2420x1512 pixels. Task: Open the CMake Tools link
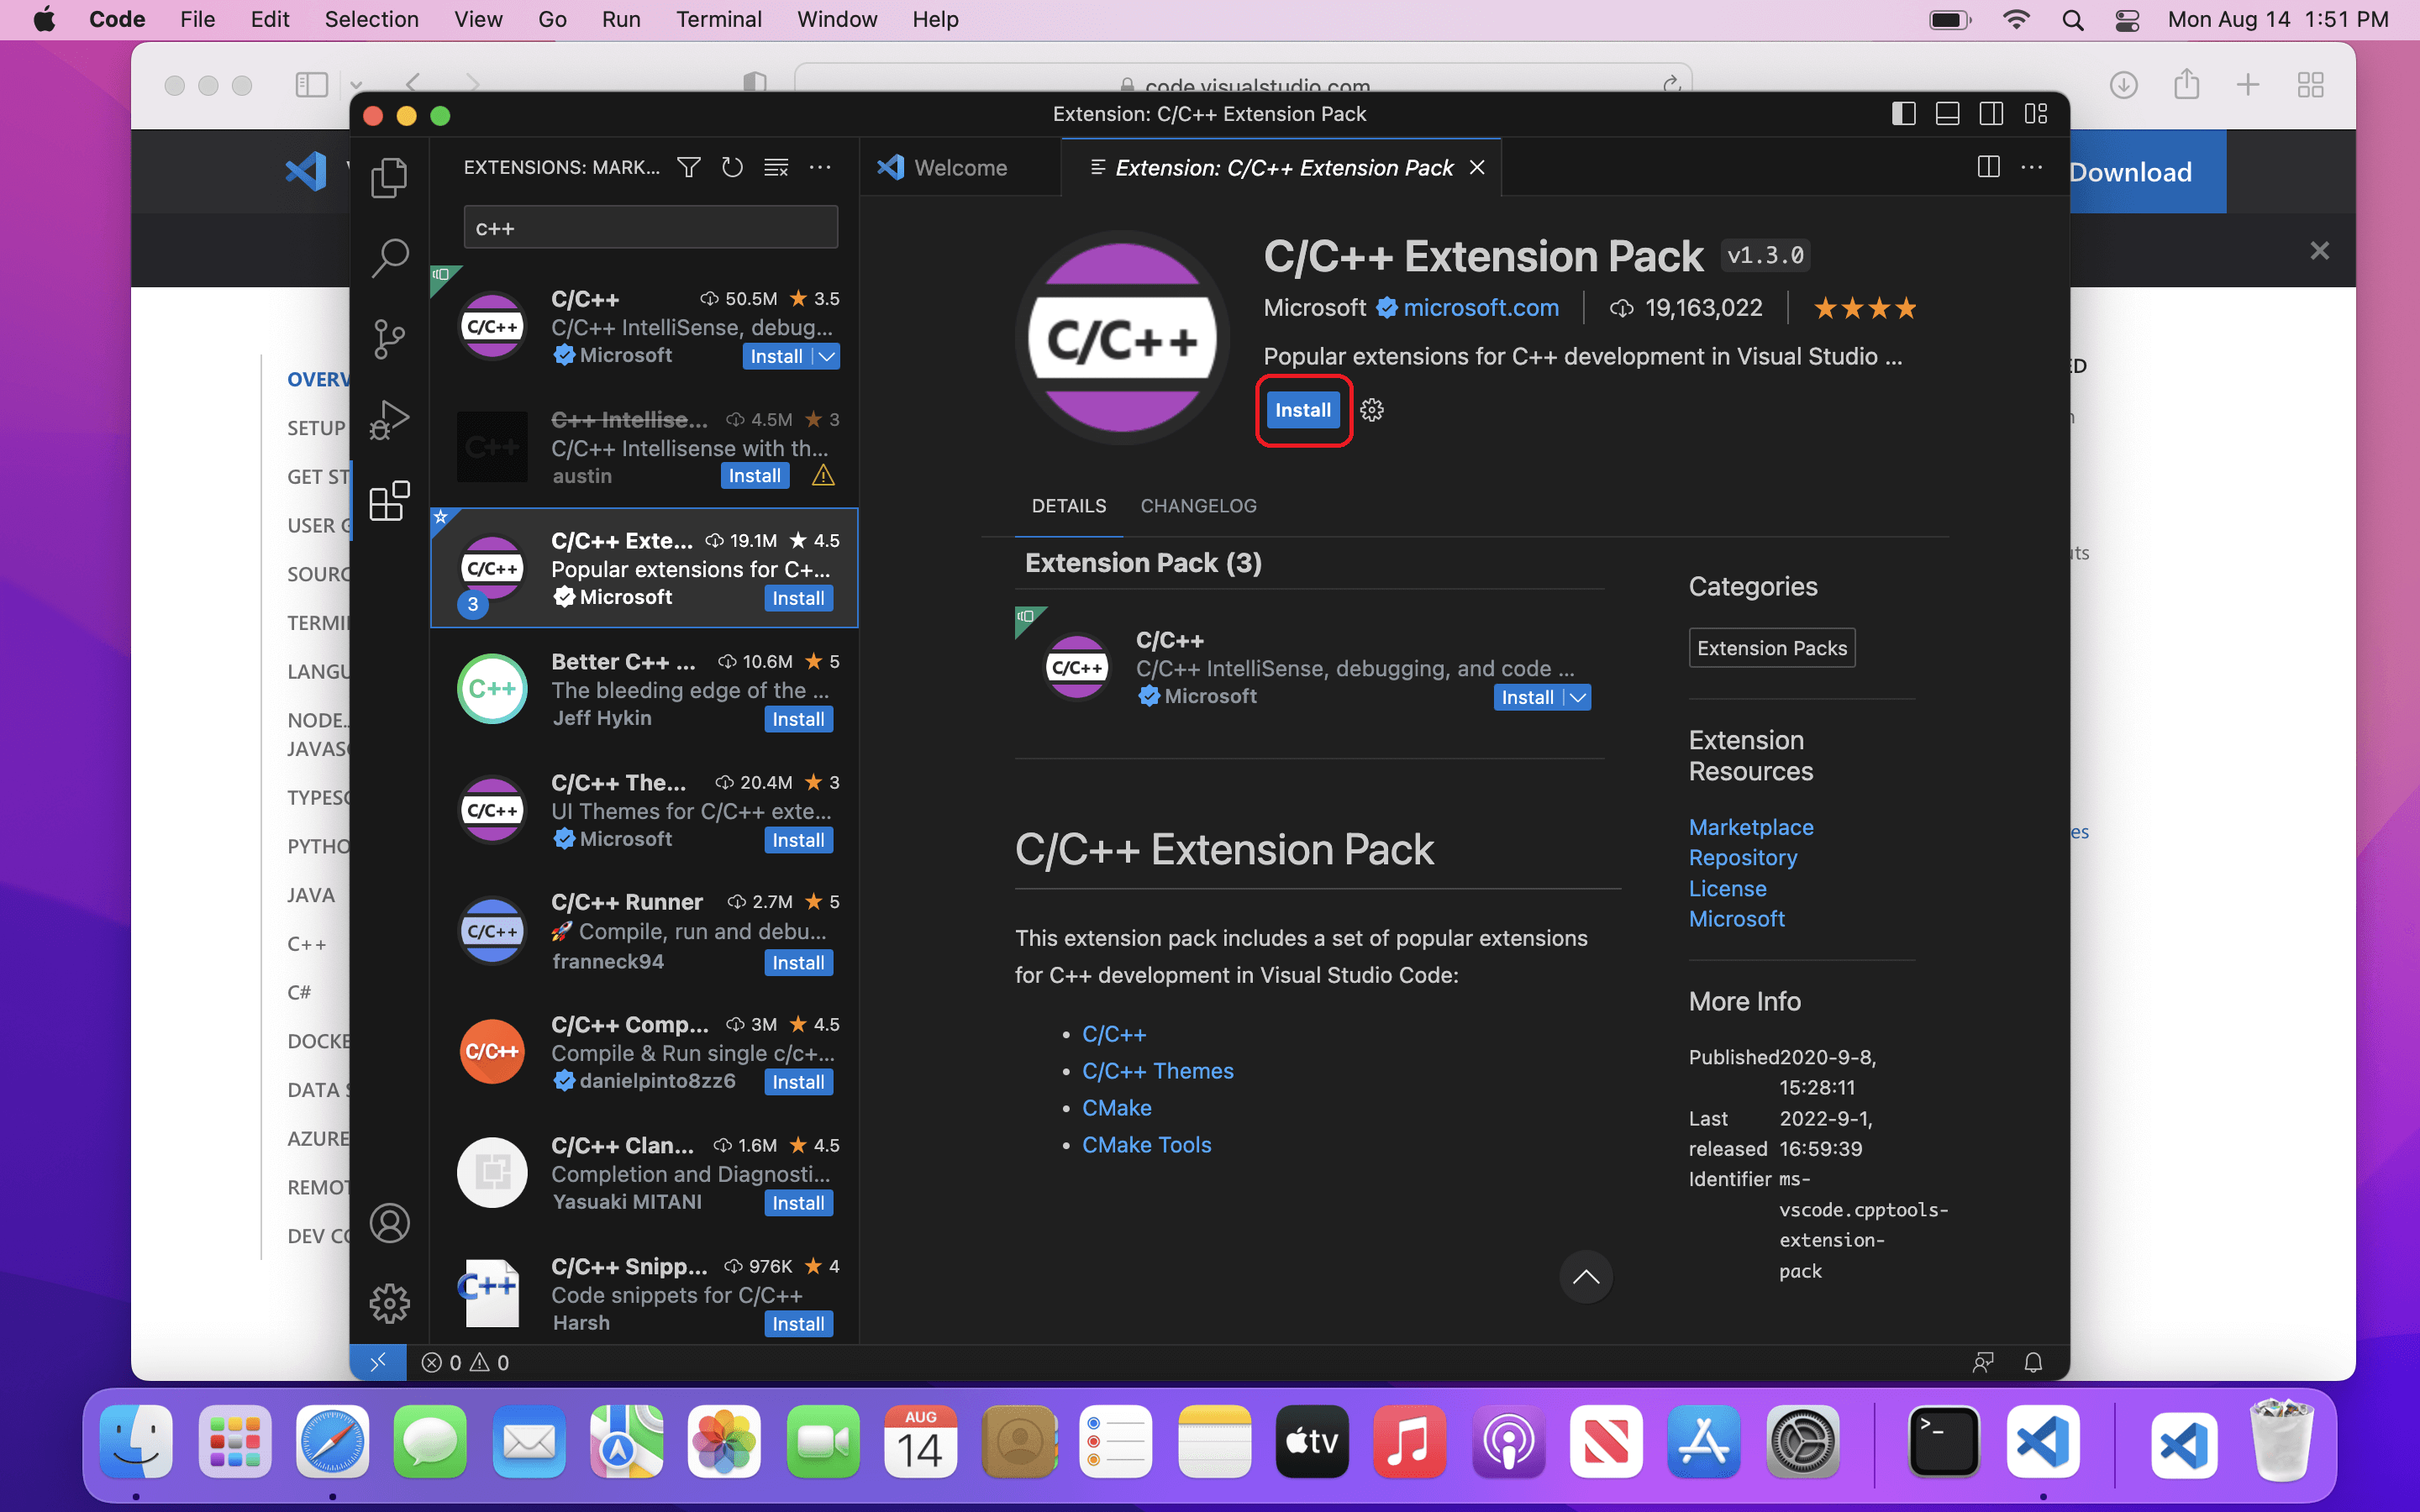tap(1146, 1144)
